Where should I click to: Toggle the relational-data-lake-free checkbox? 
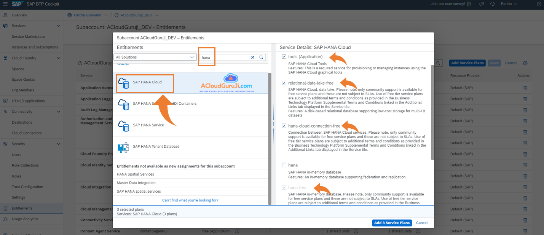(284, 83)
